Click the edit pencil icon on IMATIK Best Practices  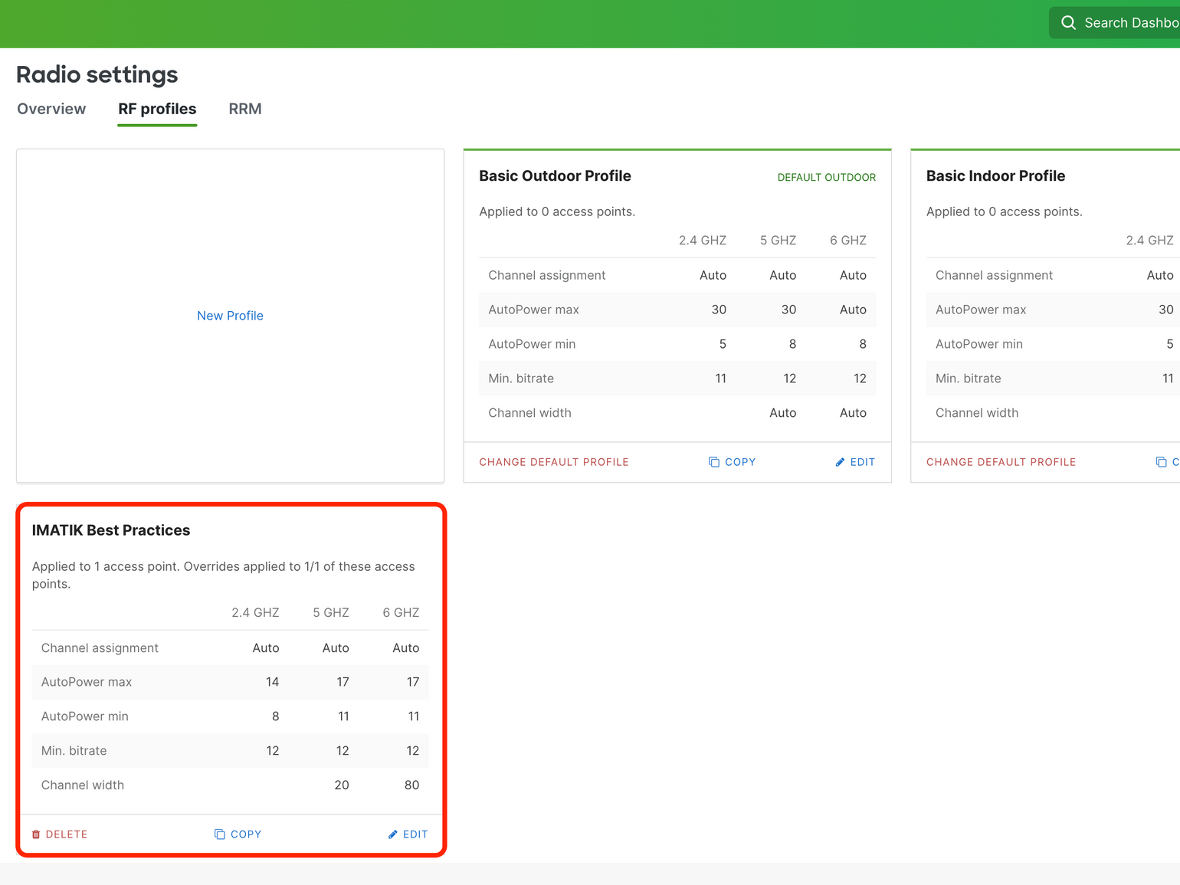[394, 834]
